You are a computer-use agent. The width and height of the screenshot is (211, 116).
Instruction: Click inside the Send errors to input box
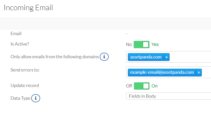pos(206,72)
